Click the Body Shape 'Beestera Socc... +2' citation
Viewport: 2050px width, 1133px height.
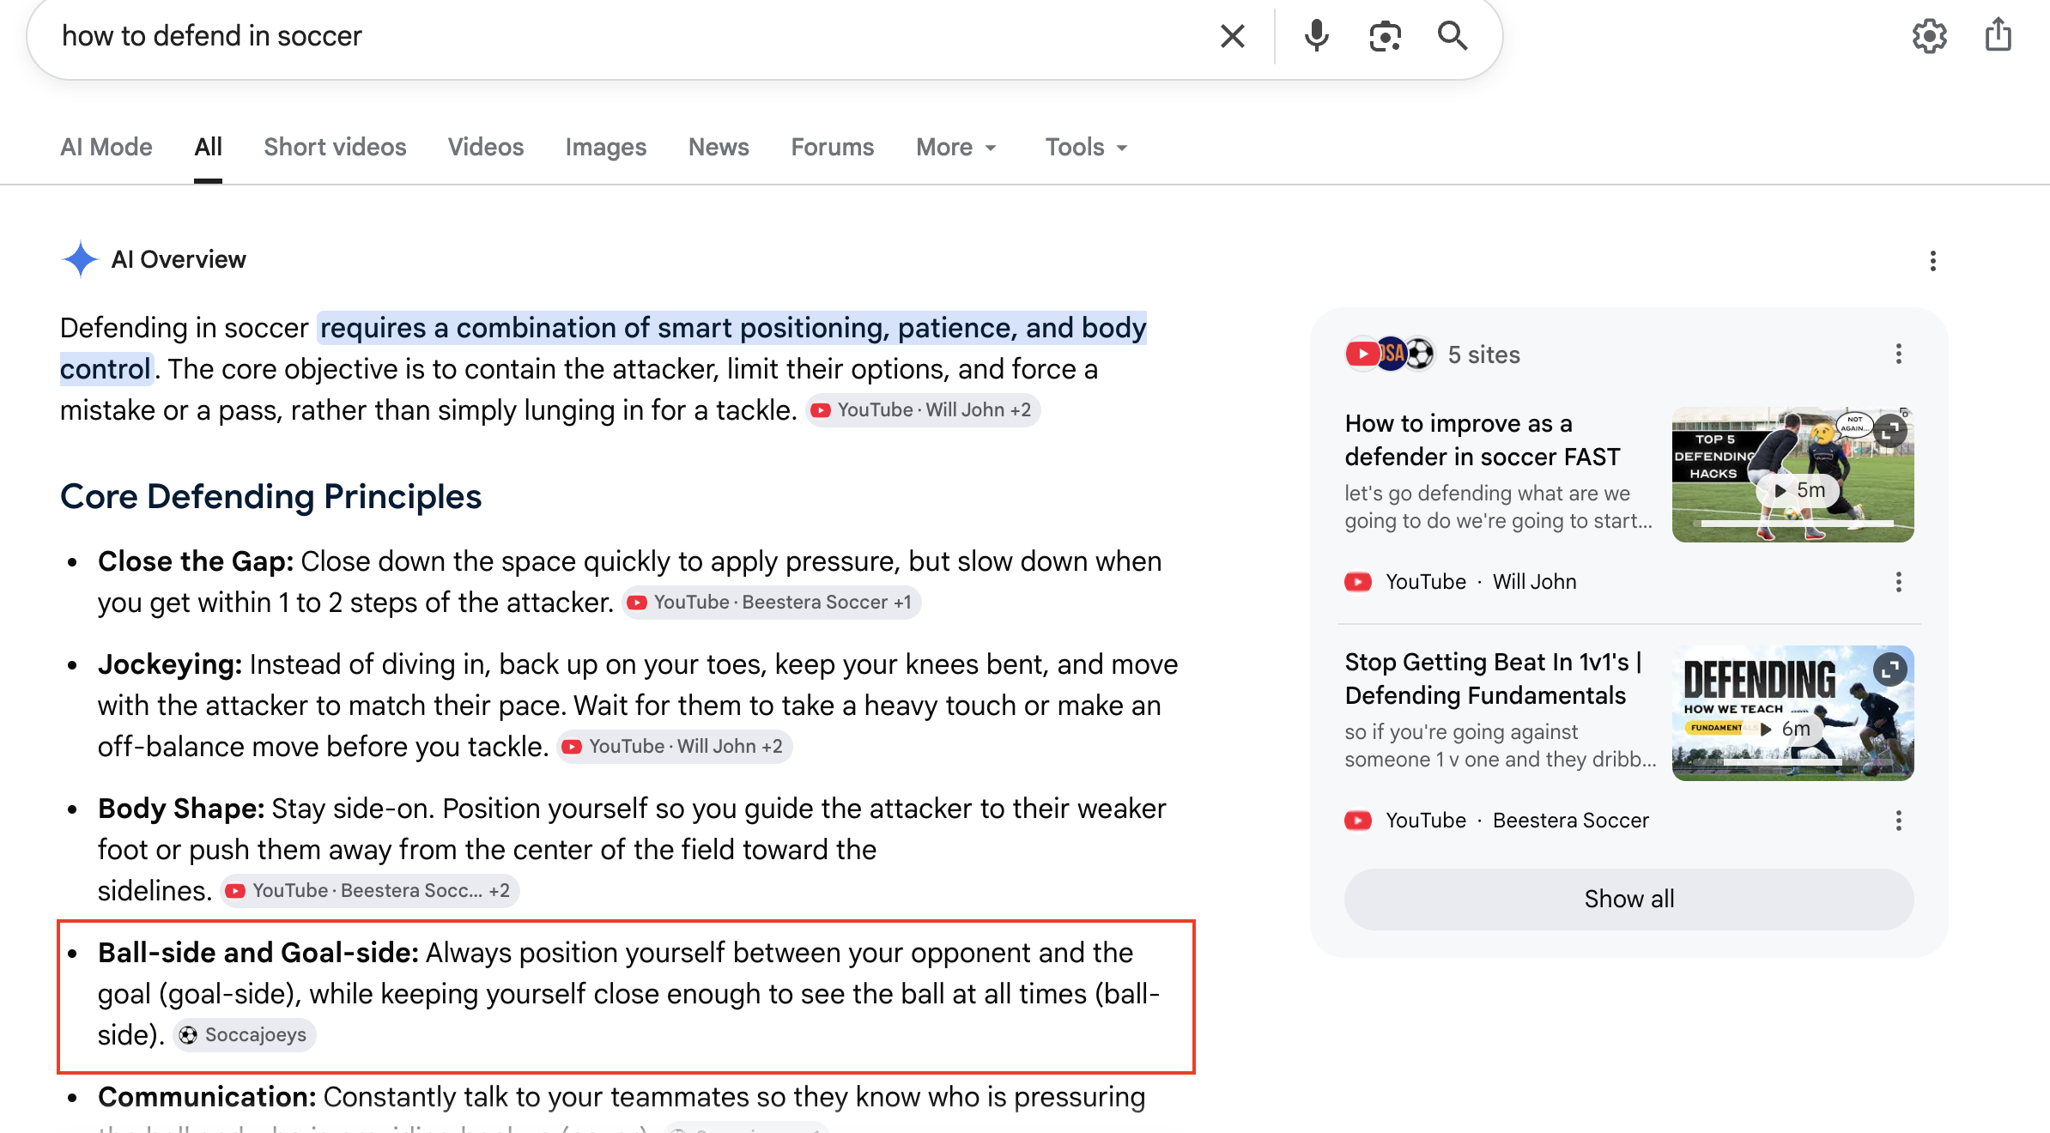tap(370, 891)
